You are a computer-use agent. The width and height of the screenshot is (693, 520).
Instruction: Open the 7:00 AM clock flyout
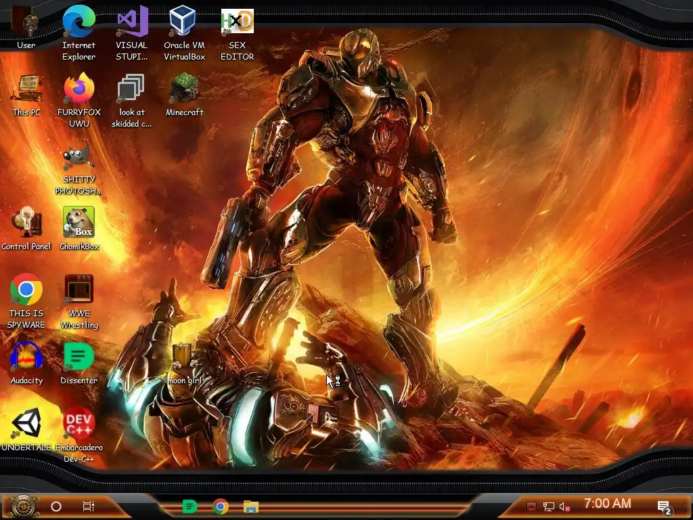(x=607, y=503)
